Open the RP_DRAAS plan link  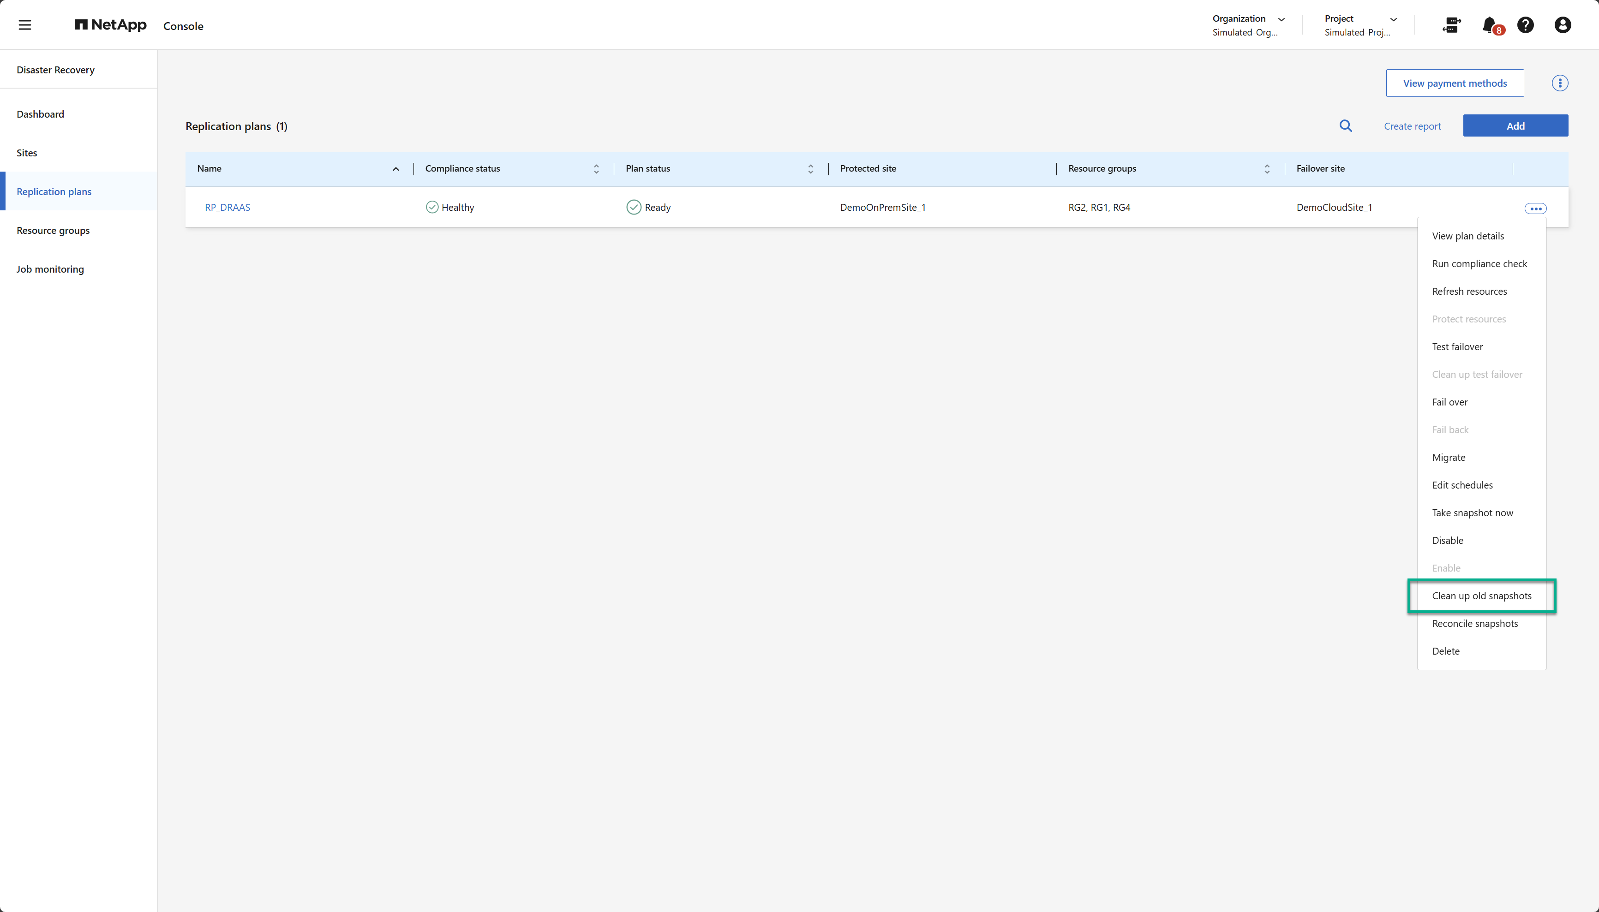(228, 207)
